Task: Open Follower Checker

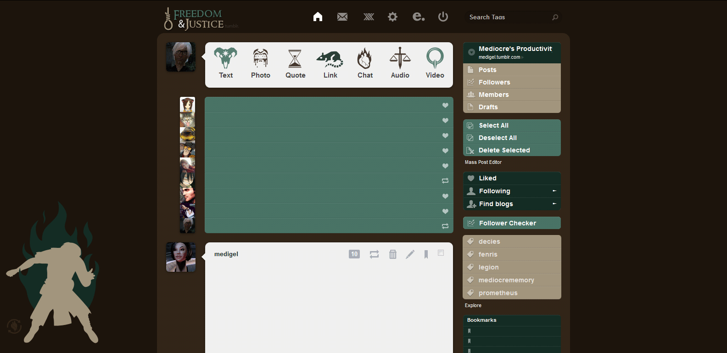Action: pyautogui.click(x=512, y=223)
